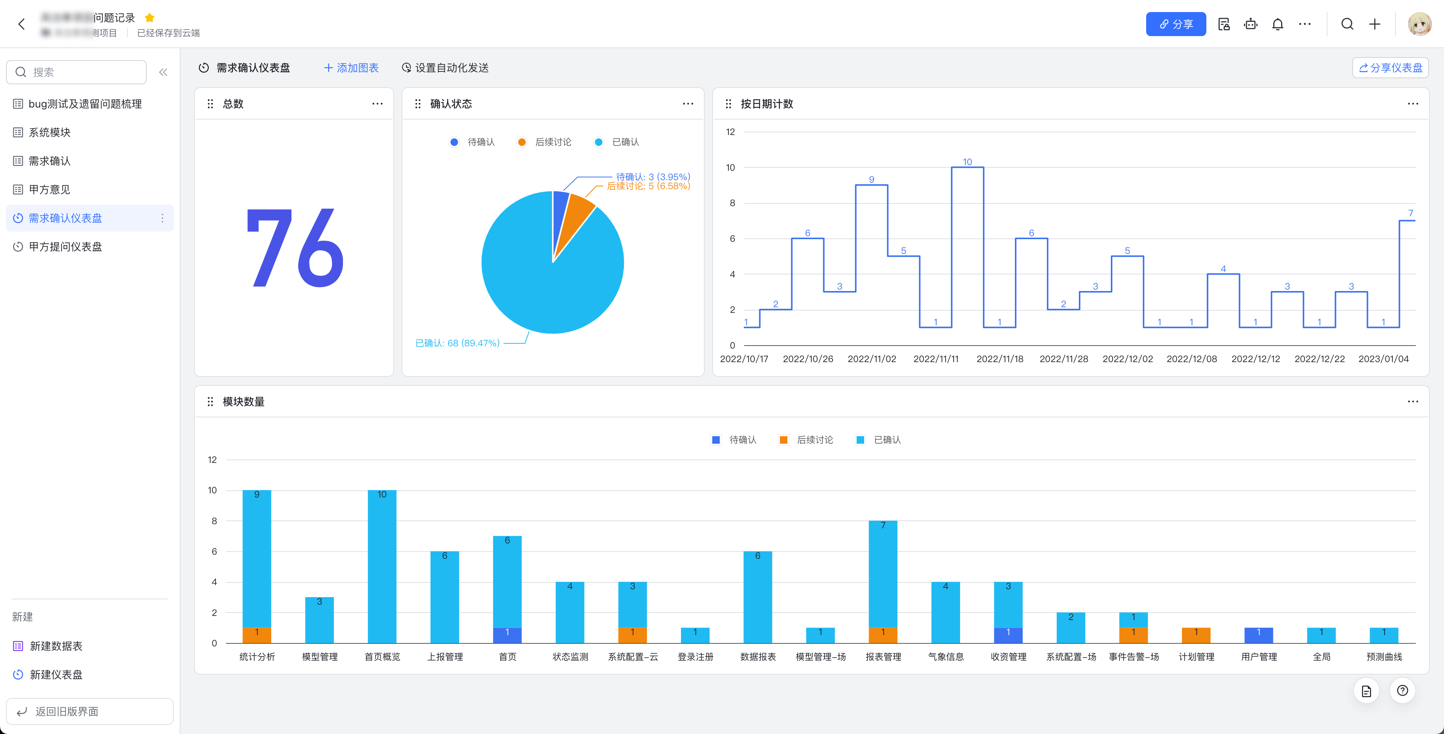Open the 确认状态 chart more-options menu
Screen dimensions: 1444x734
[688, 104]
